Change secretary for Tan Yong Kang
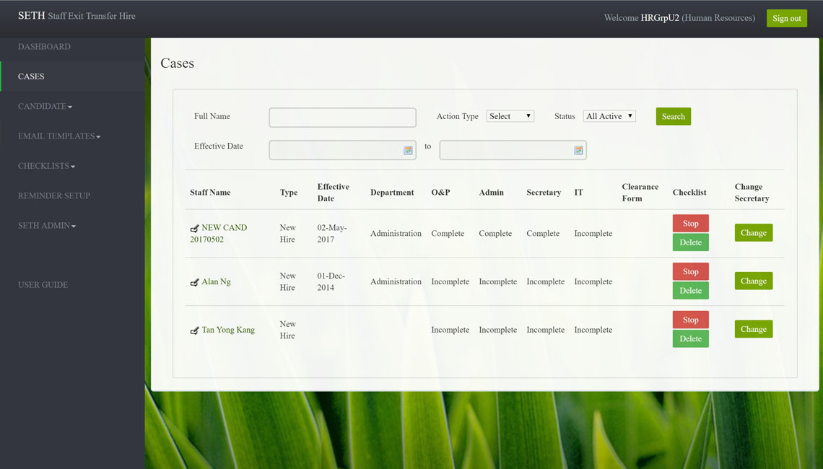823x469 pixels. click(x=754, y=330)
